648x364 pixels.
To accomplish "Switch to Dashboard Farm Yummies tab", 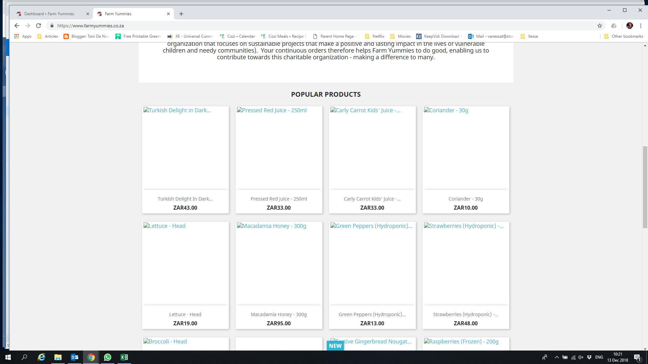I will point(49,14).
